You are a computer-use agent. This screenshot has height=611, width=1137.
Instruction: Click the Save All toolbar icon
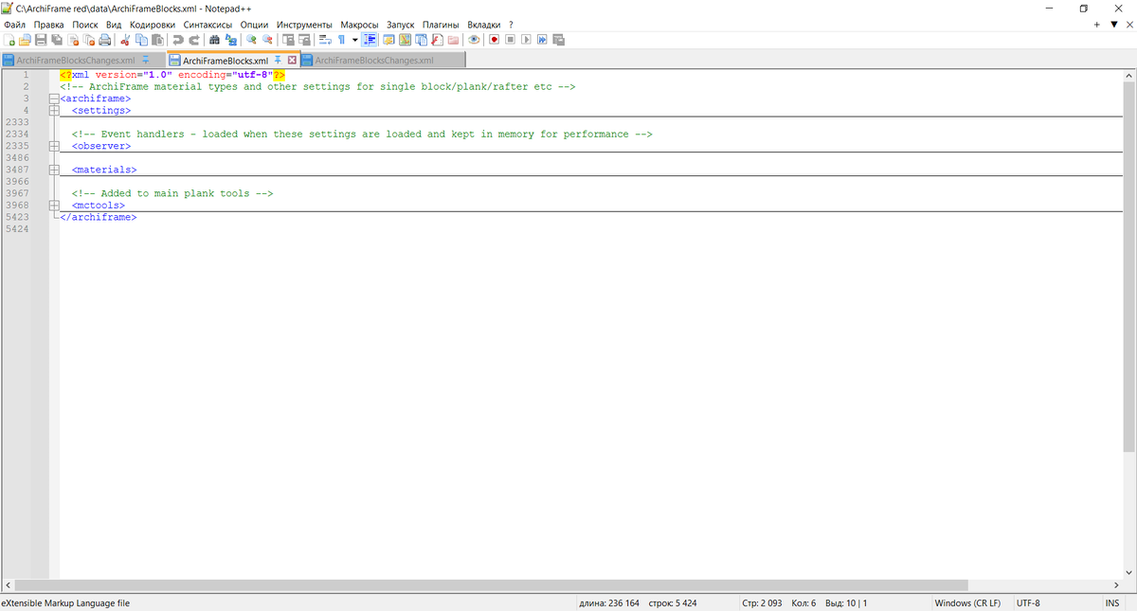coord(57,40)
